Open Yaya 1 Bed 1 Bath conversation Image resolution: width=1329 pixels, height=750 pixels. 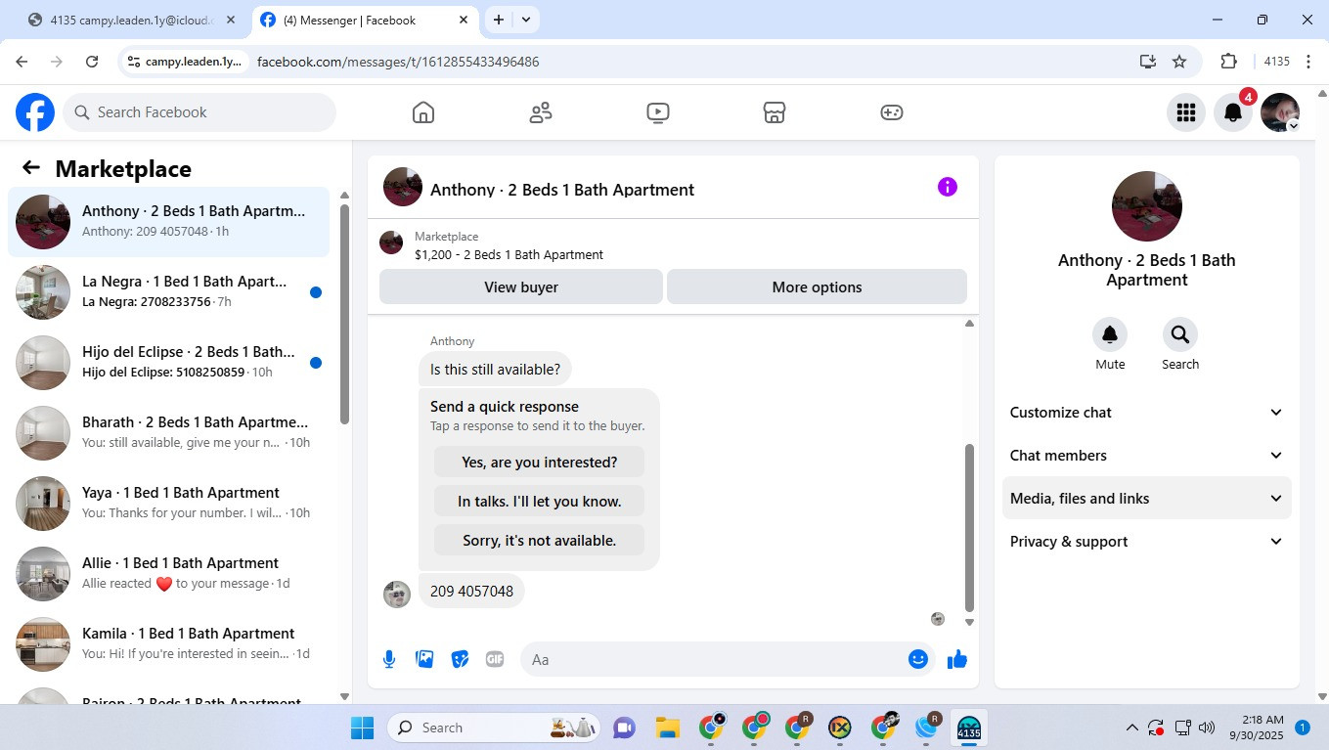(168, 504)
